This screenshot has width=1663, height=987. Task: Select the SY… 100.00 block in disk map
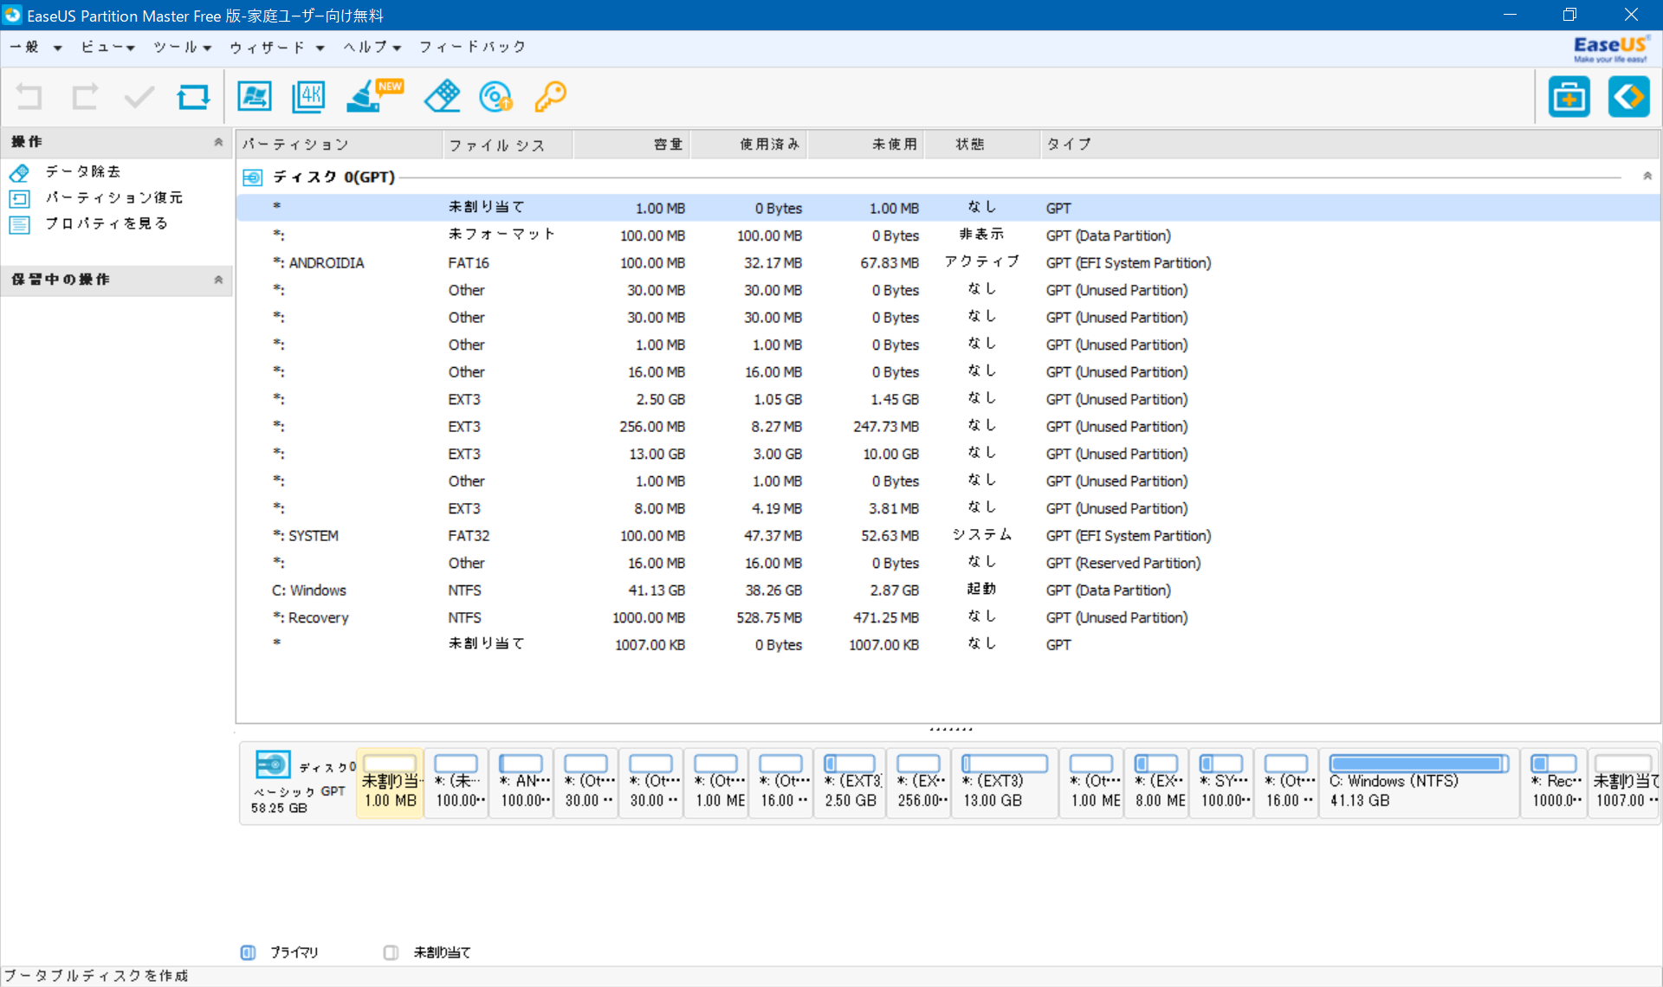[1221, 783]
